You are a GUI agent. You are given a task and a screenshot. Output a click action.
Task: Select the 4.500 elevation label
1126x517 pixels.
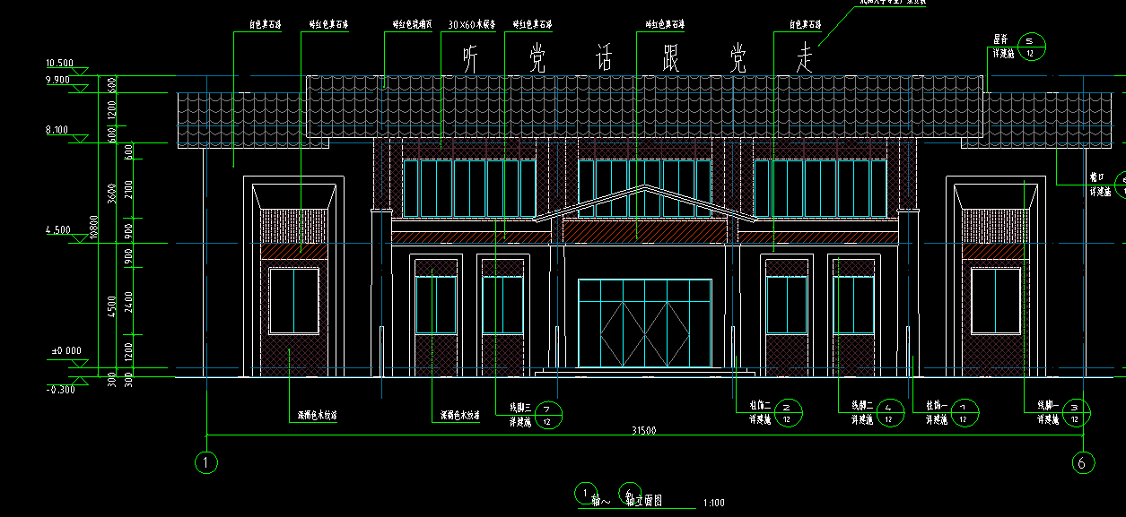(x=57, y=230)
